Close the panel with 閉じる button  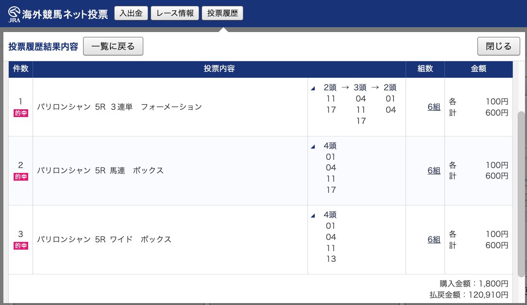(498, 46)
